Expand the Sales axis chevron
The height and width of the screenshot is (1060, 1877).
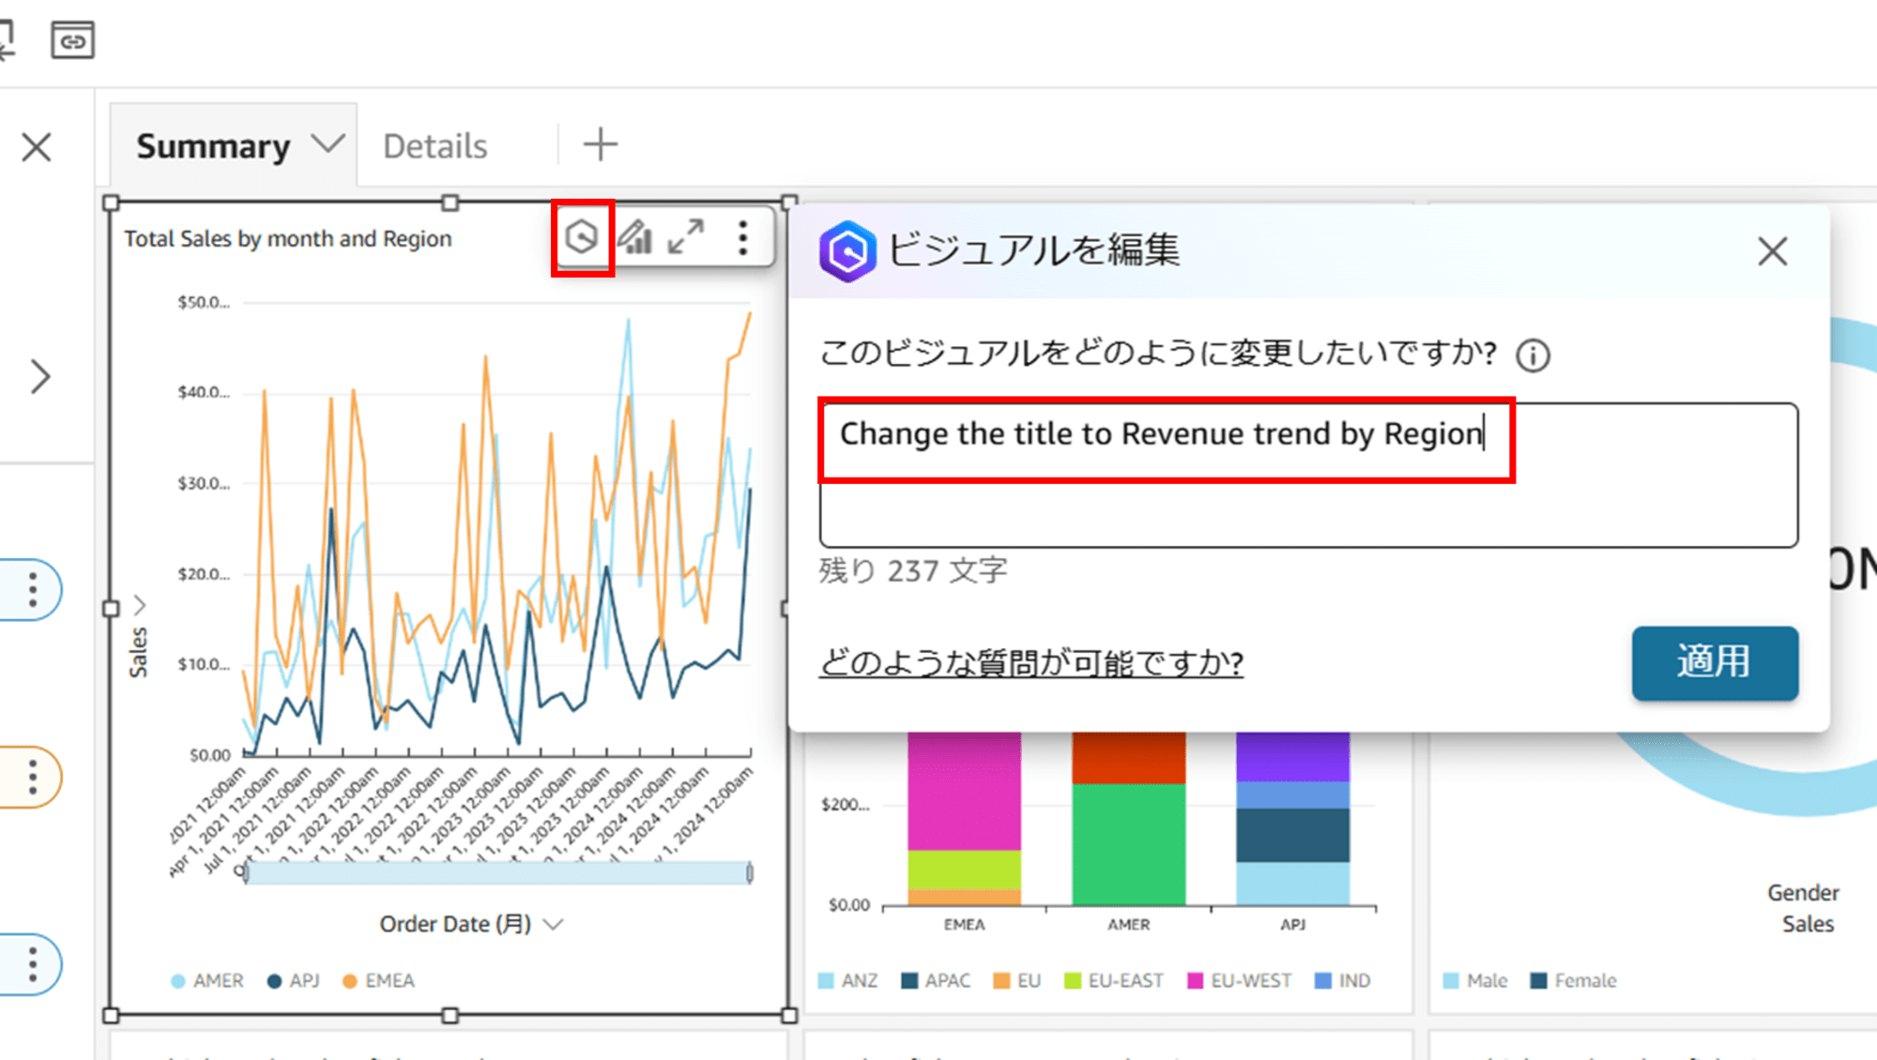tap(140, 604)
